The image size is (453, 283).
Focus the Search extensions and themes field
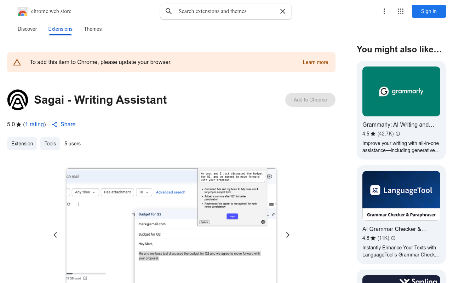(226, 11)
